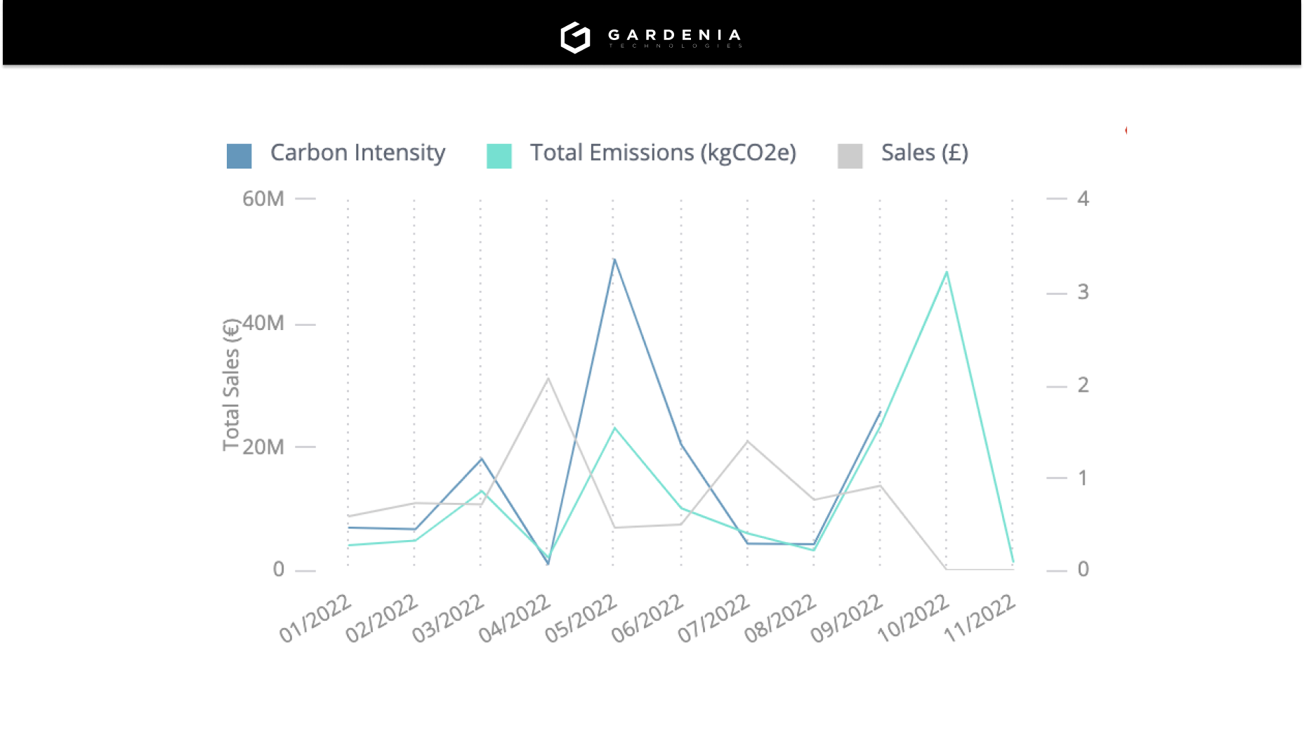
Task: Click the 03/2022 x-axis label
Action: point(447,618)
